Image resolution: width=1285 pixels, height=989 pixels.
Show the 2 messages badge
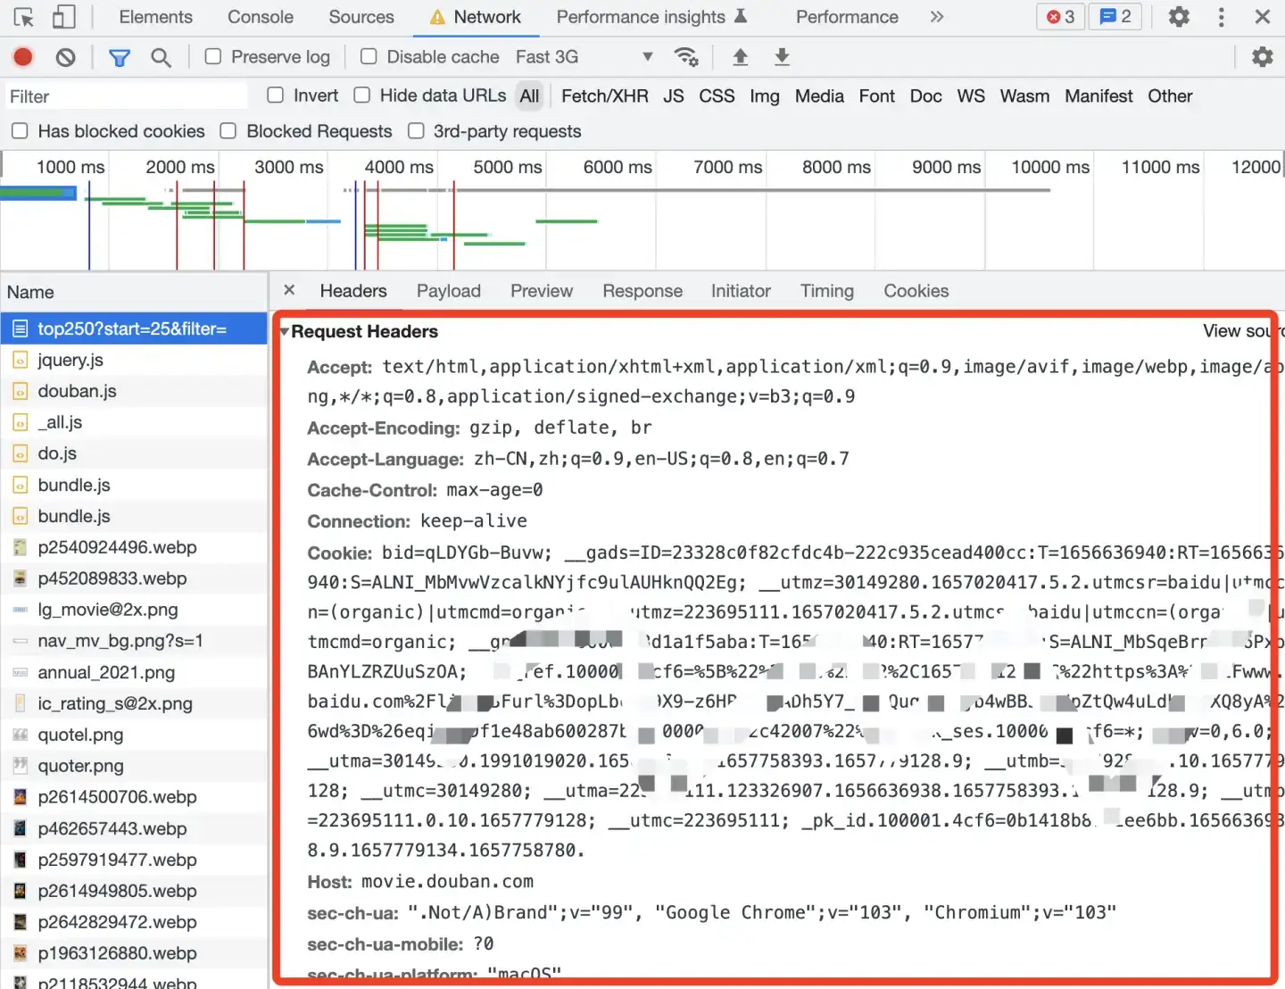(x=1115, y=17)
